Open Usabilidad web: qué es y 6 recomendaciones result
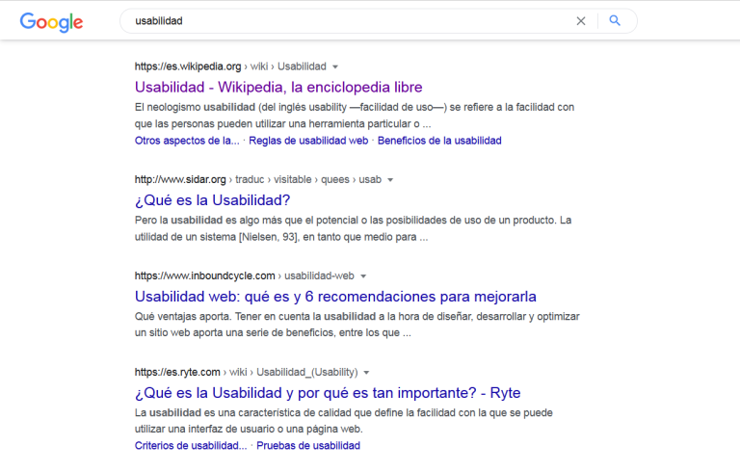Viewport: 740px width, 472px height. 335,297
